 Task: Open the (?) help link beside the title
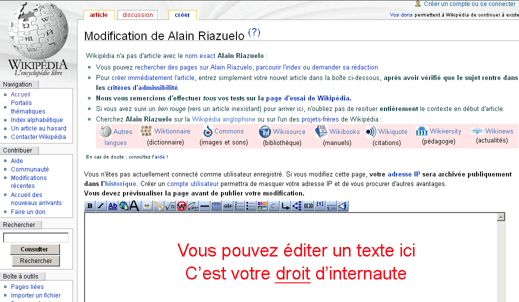tap(254, 32)
